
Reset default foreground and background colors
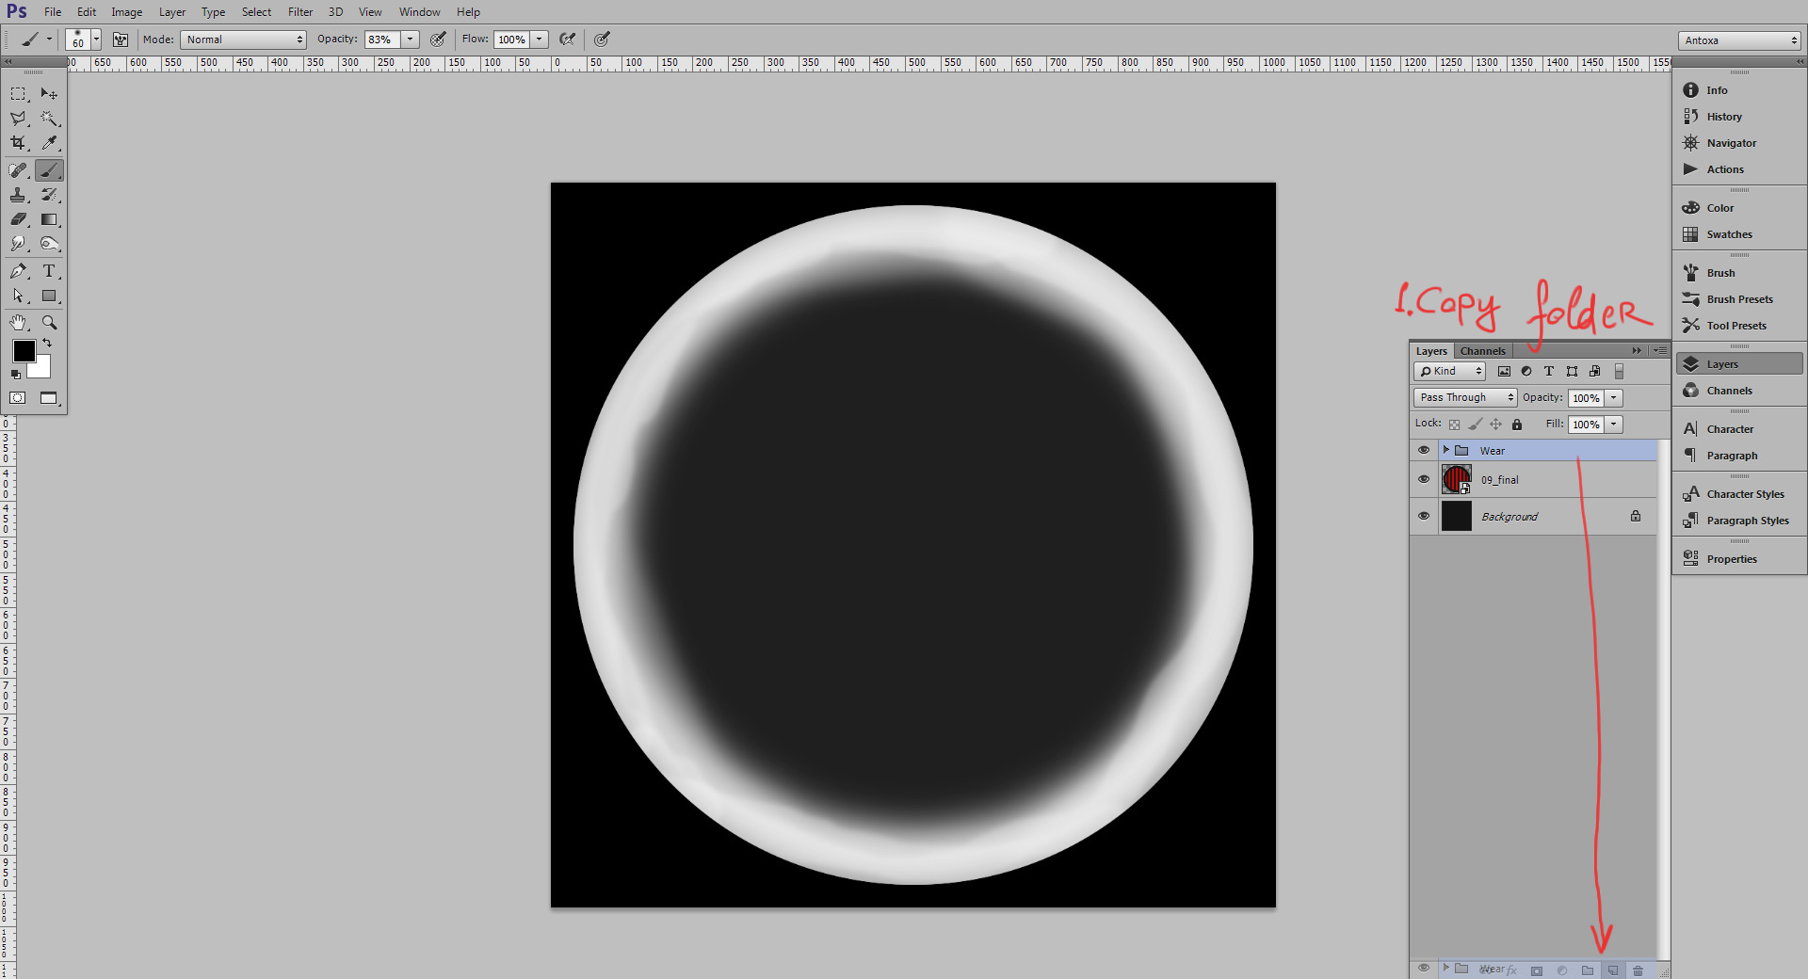[15, 375]
